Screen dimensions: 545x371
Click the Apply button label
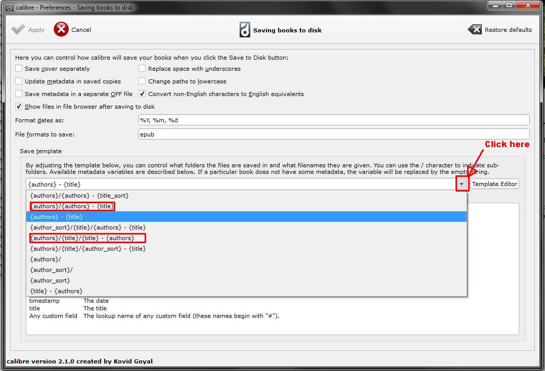click(36, 30)
